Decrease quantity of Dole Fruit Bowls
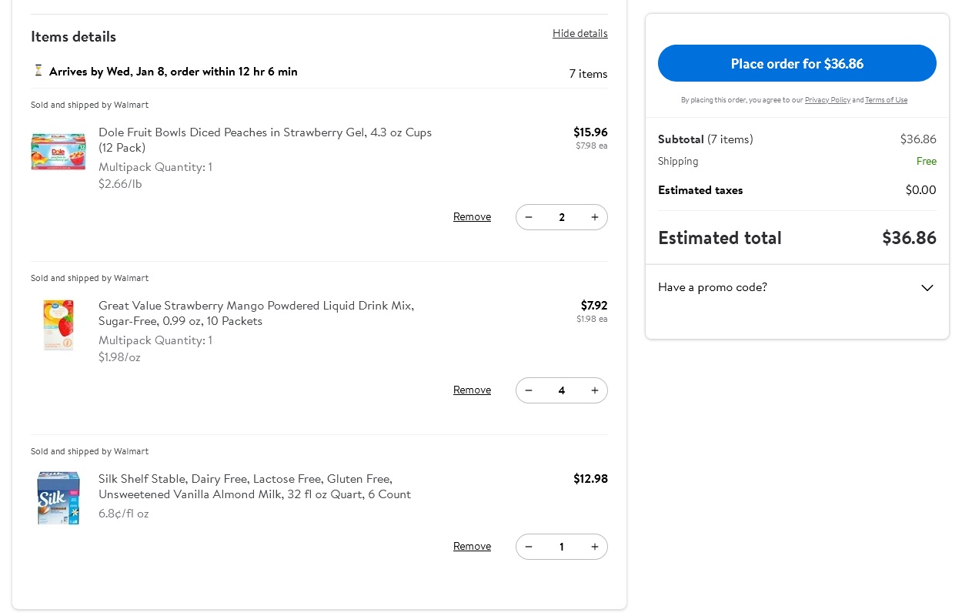Image resolution: width=962 pixels, height=616 pixels. [x=529, y=217]
